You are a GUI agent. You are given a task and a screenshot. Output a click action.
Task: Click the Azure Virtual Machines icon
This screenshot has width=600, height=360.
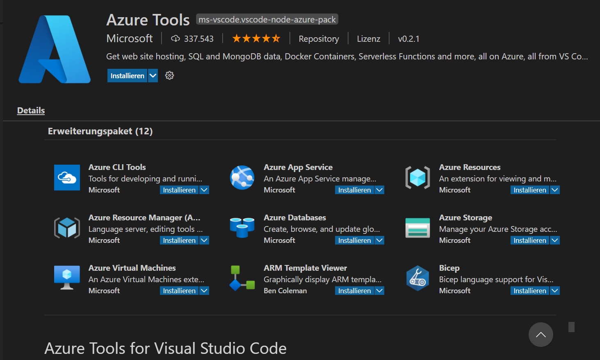point(67,278)
